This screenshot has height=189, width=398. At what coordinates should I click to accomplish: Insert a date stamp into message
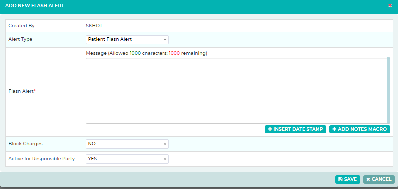tap(296, 129)
